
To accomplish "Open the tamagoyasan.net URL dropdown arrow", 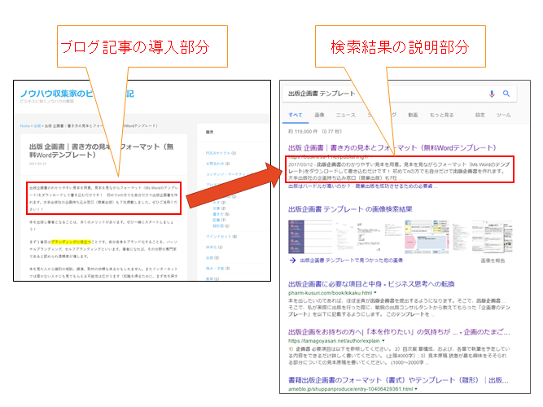I will [383, 341].
